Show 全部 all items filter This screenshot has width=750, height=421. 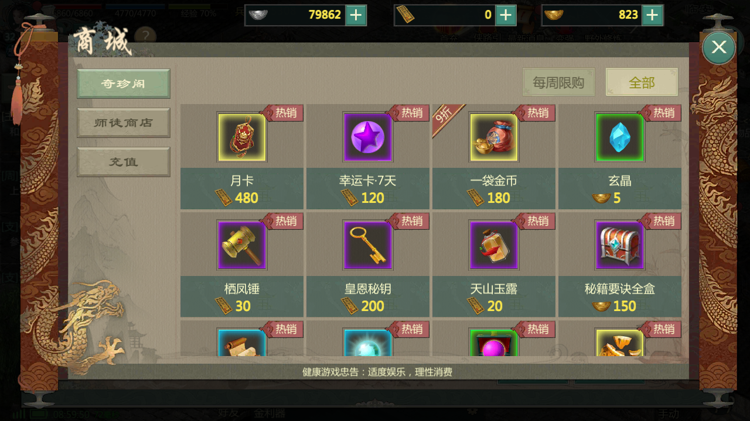(x=642, y=82)
